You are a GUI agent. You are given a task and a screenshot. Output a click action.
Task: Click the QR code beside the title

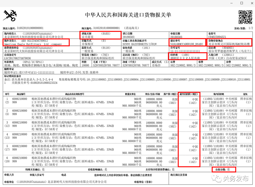[245, 17]
